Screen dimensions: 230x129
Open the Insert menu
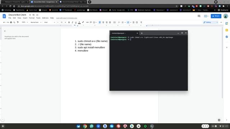click(25, 18)
